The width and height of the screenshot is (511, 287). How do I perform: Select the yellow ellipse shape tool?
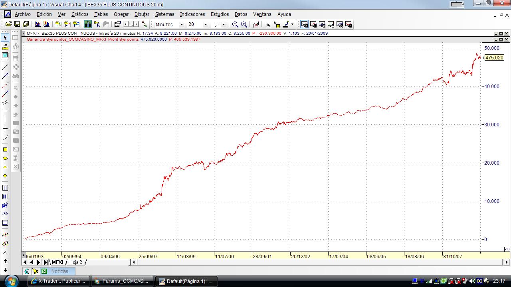click(5, 158)
